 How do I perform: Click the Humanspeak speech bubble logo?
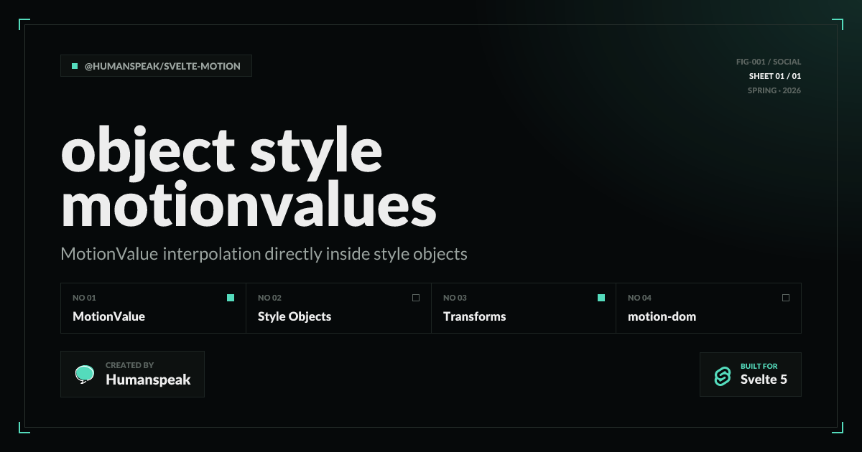click(x=85, y=374)
